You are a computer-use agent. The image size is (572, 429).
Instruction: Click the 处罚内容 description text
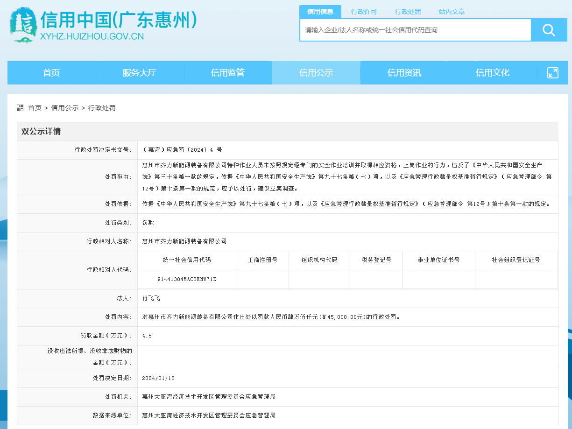[x=271, y=316]
